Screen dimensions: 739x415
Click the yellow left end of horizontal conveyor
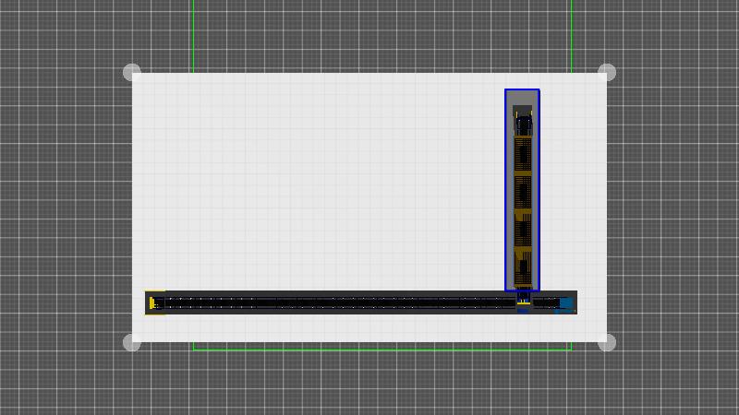pyautogui.click(x=154, y=302)
